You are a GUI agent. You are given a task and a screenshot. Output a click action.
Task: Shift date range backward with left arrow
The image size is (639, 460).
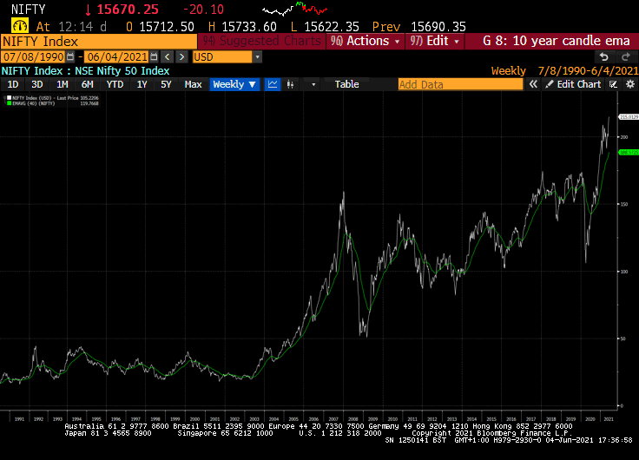click(167, 57)
